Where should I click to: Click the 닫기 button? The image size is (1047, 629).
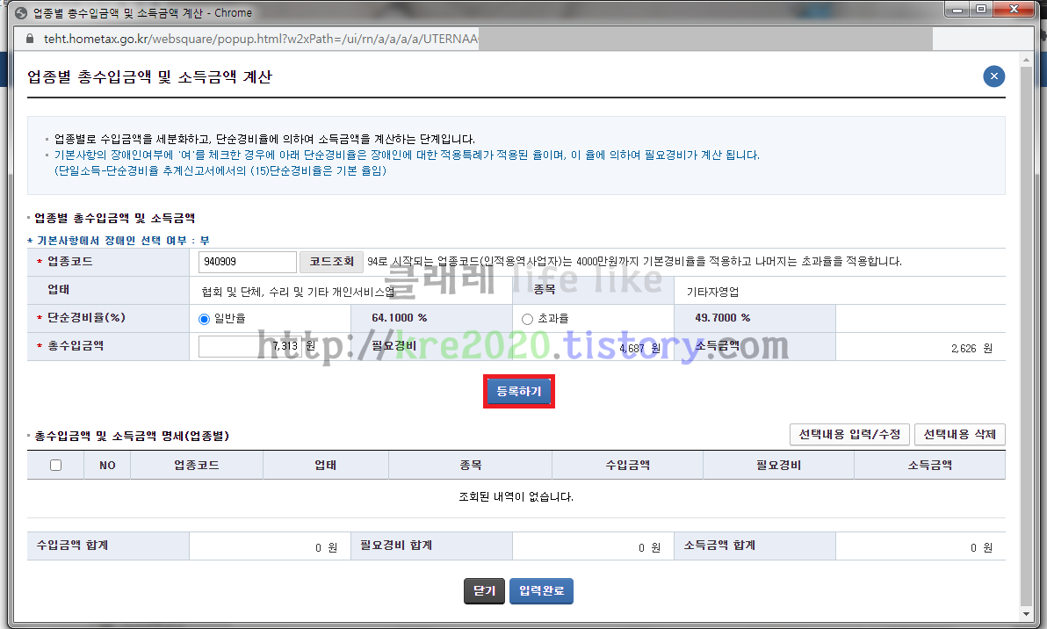(x=484, y=591)
